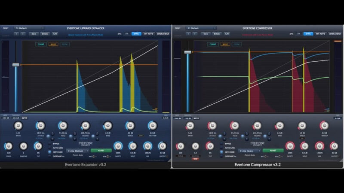
Task: Open the Expander's 01 Default preset dropdown
Action: coord(29,28)
